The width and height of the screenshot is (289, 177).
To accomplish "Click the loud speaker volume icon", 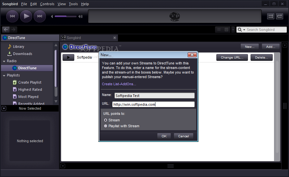I will pos(80,16).
